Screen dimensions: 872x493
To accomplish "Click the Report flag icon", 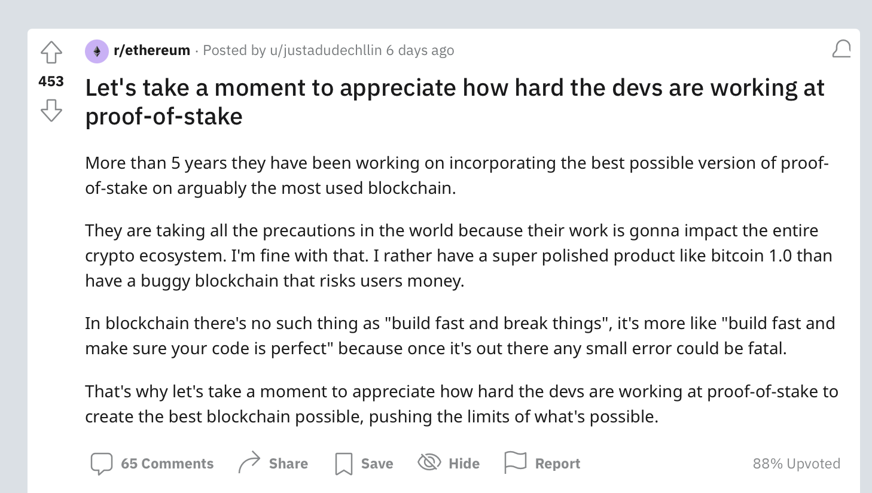I will click(x=515, y=462).
